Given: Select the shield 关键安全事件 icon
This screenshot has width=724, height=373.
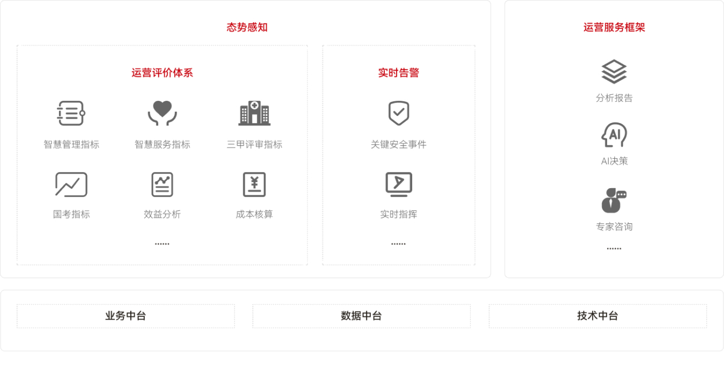Looking at the screenshot, I should pyautogui.click(x=399, y=114).
